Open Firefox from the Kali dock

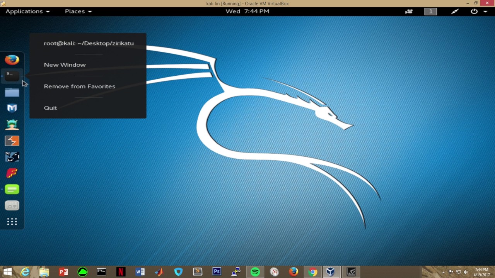click(x=12, y=60)
